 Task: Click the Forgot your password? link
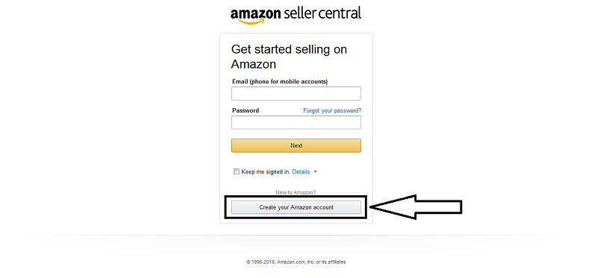coord(332,110)
